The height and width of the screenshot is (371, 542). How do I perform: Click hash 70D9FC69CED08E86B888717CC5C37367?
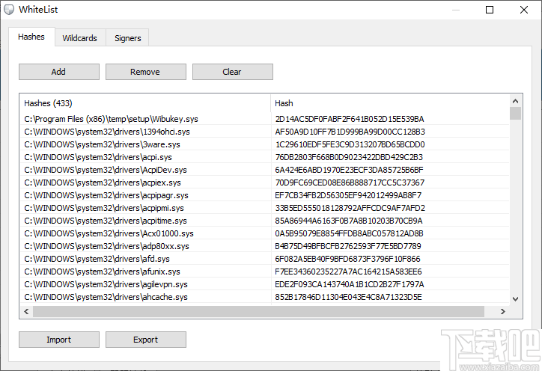350,183
